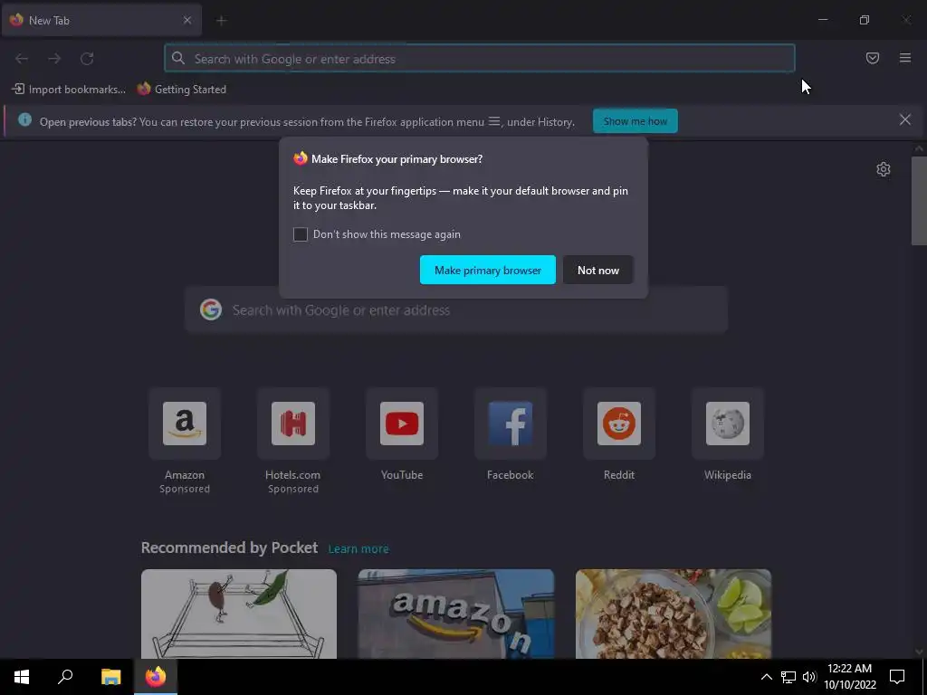
Task: Click Learn more link beside Pocket heading
Action: click(358, 549)
